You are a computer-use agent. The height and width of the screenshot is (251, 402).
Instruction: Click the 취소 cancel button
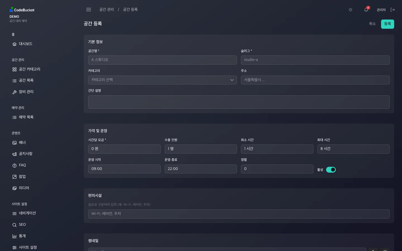pyautogui.click(x=372, y=24)
